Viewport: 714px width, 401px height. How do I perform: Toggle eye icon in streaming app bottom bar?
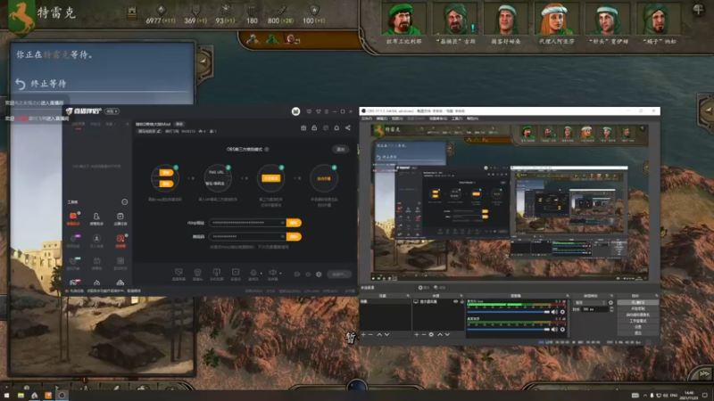(308, 274)
